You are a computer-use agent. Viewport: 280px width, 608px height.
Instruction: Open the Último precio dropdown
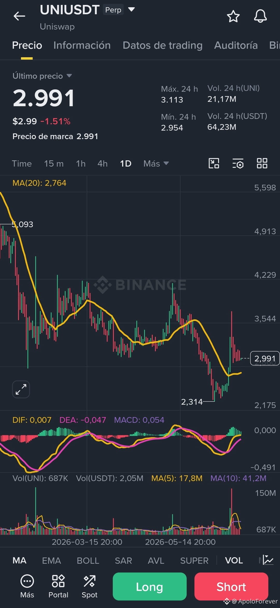click(x=42, y=76)
